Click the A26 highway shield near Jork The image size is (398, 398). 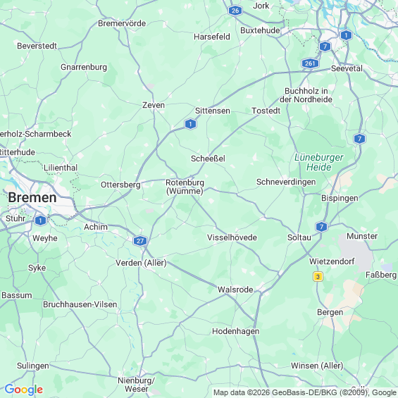(235, 11)
